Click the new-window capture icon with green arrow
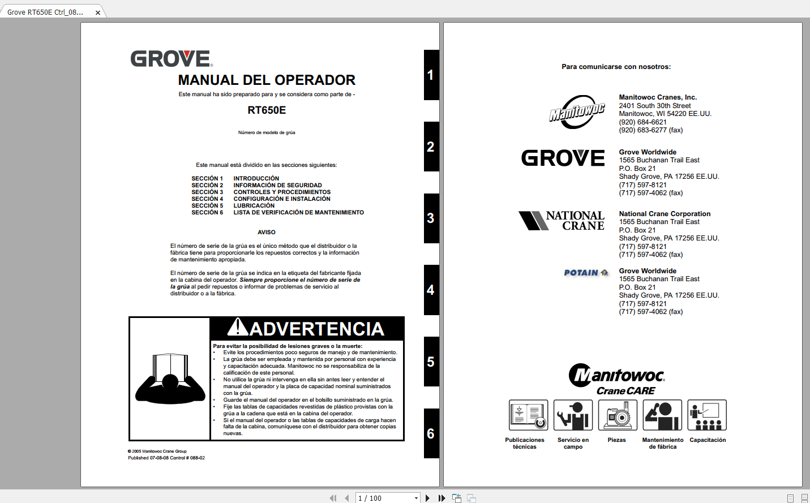This screenshot has height=503, width=810. pos(456,498)
